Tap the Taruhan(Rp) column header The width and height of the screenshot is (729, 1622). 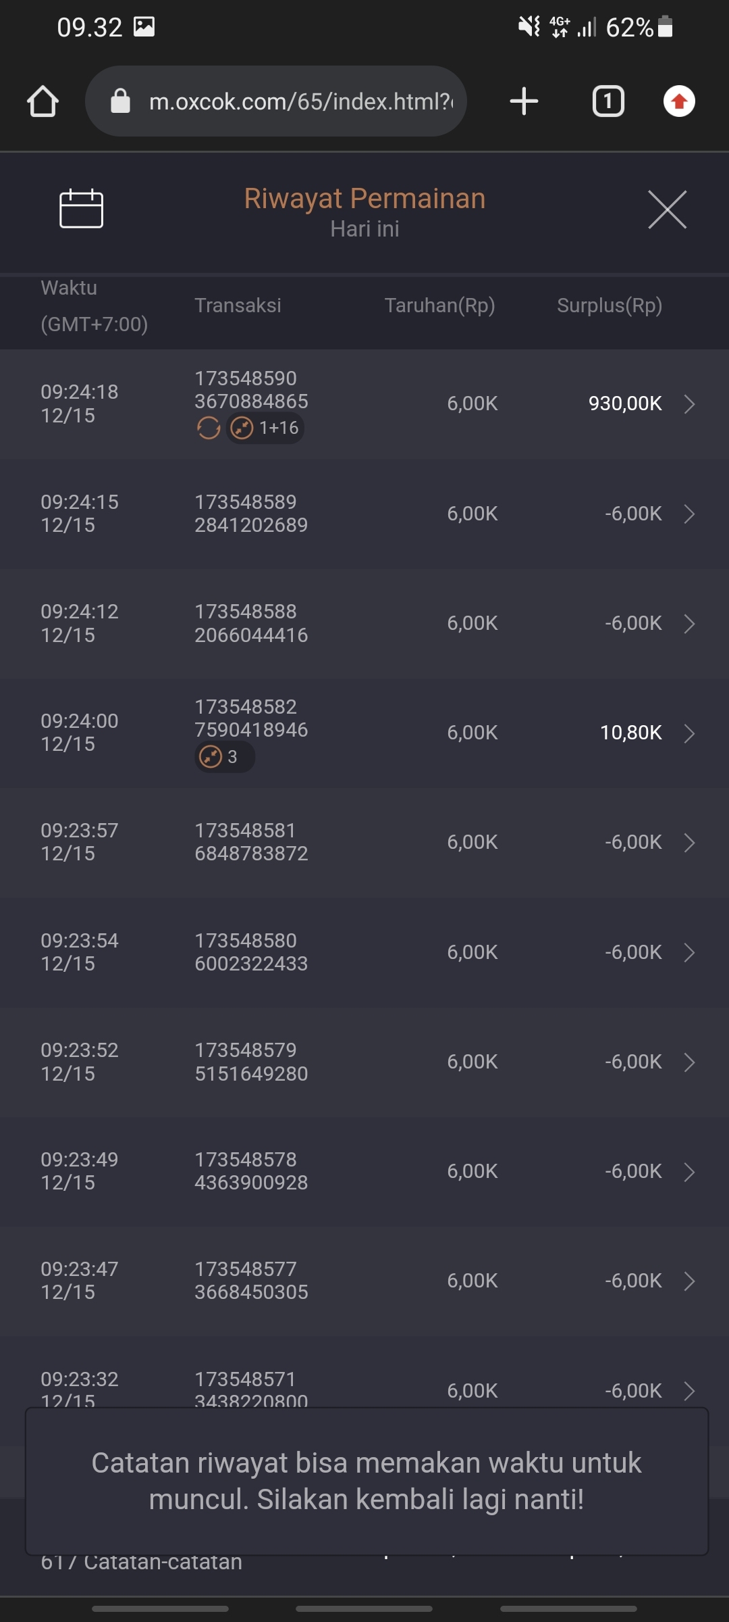pos(439,305)
